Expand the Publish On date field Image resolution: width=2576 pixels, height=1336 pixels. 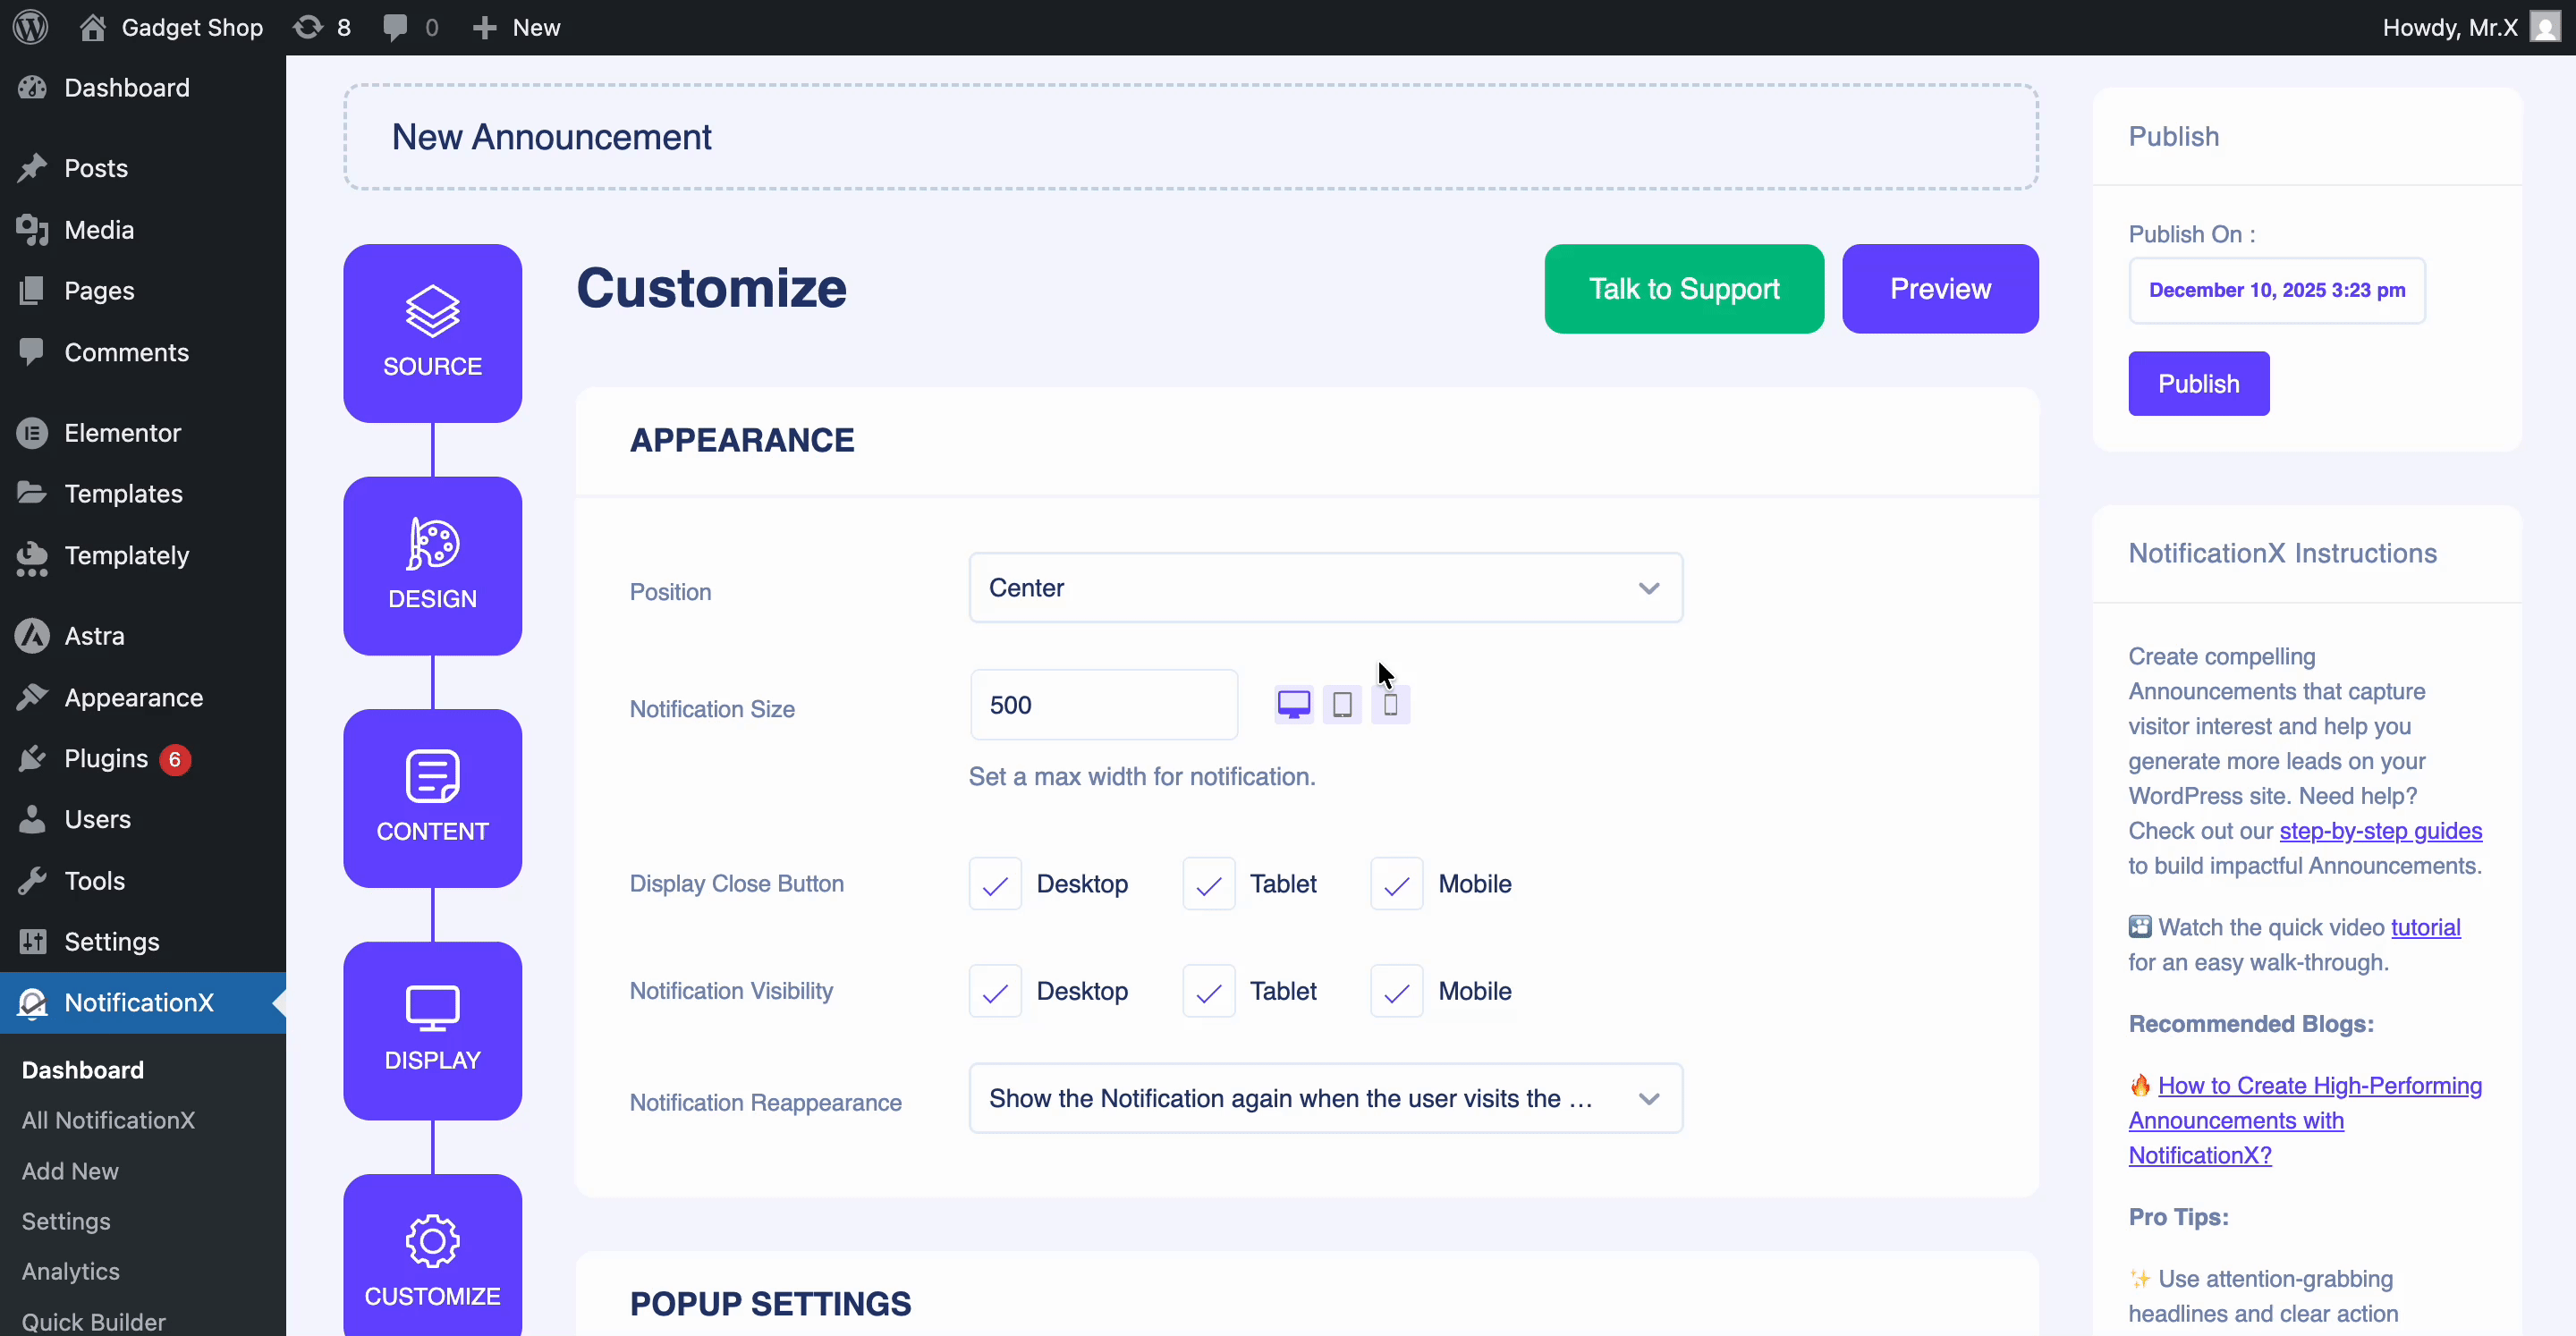(2277, 290)
